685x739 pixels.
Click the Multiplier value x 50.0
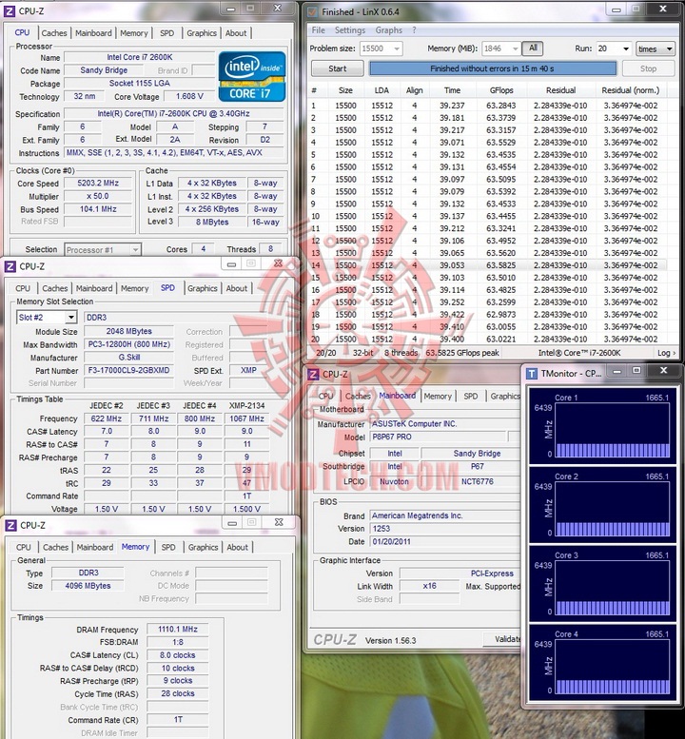pyautogui.click(x=98, y=196)
